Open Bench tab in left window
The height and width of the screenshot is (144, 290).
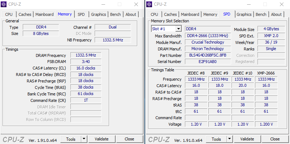pos(116,14)
